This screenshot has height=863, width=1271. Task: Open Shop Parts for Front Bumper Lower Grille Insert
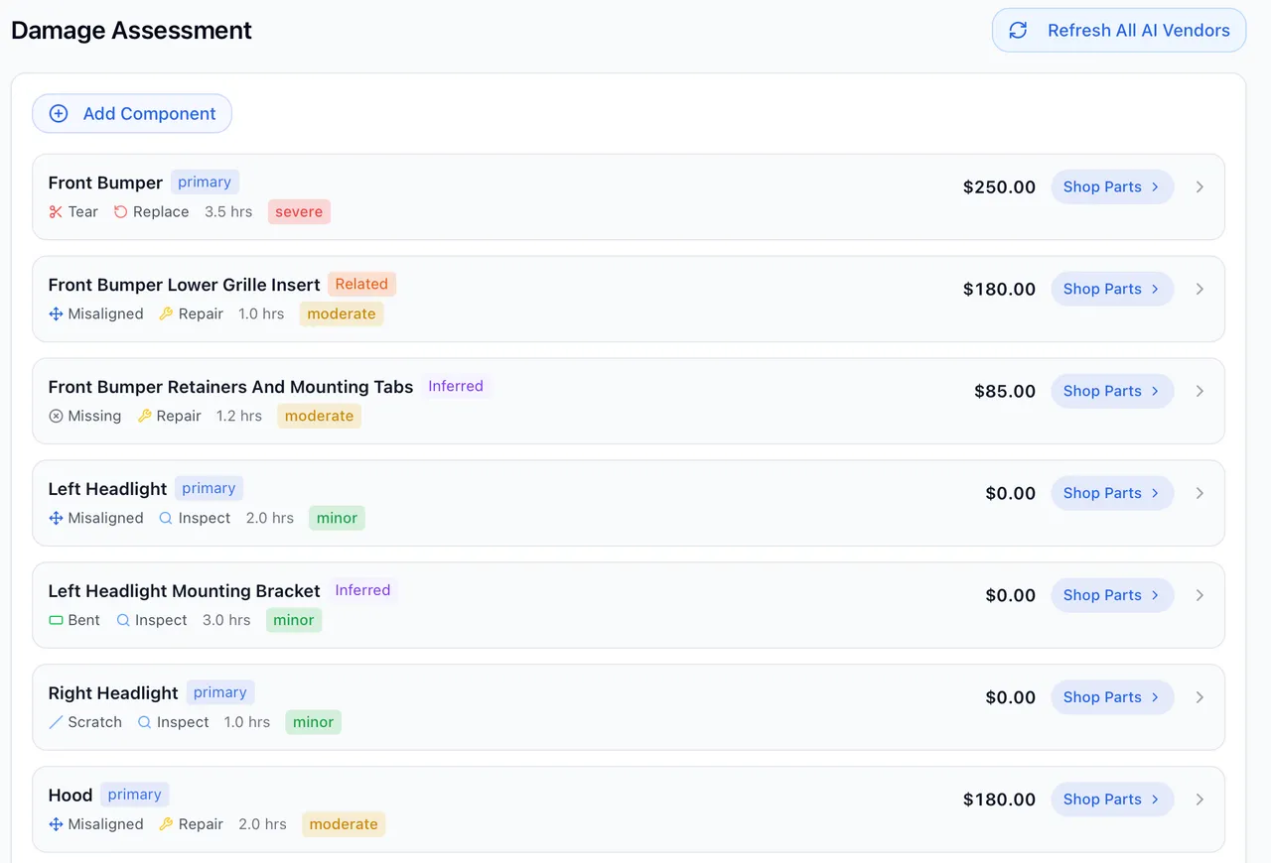pyautogui.click(x=1112, y=290)
